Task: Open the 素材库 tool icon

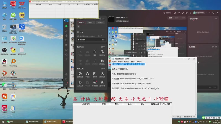Action: click(95, 75)
